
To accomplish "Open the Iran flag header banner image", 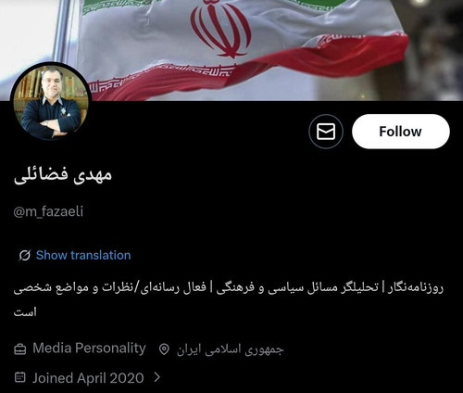I will tap(231, 50).
